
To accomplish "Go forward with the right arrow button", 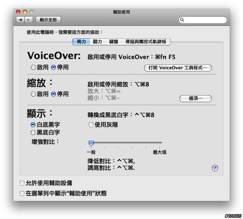I will (x=29, y=20).
